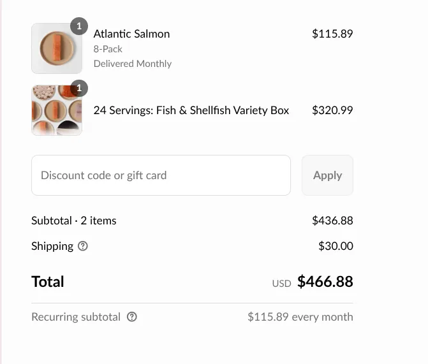Focus the Discount code or gift card field

pos(161,175)
